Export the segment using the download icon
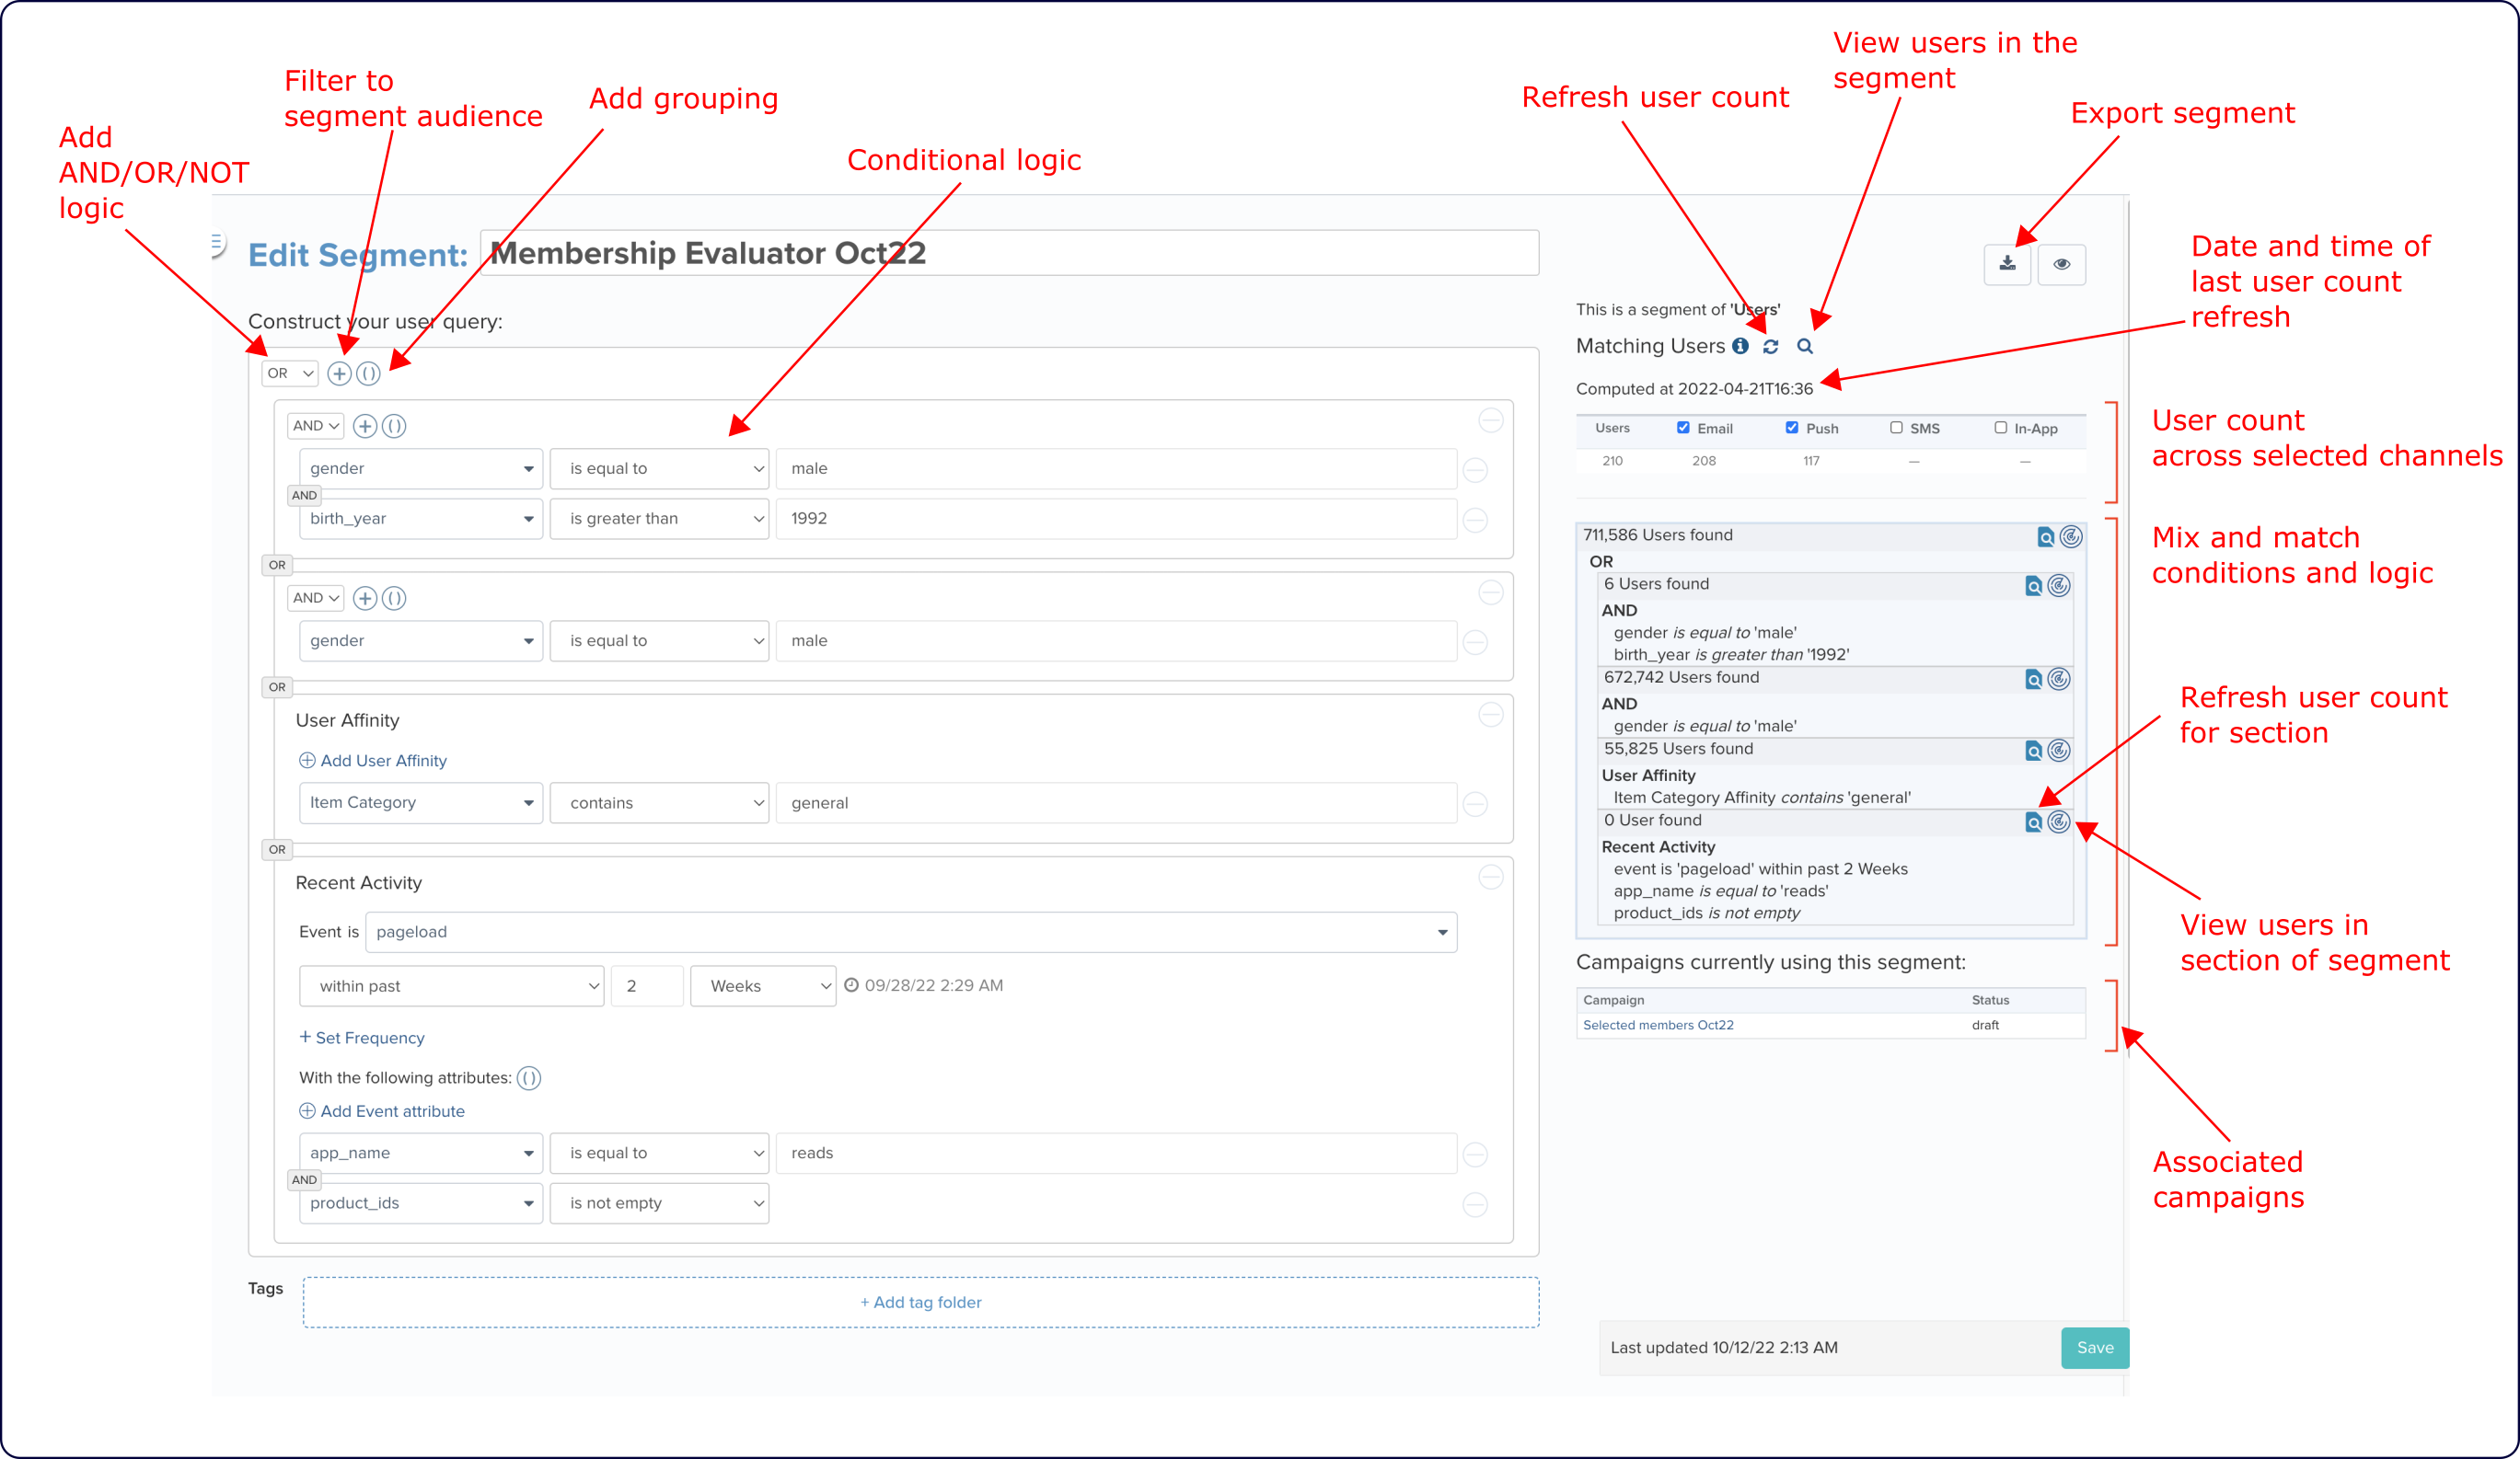 tap(2007, 264)
